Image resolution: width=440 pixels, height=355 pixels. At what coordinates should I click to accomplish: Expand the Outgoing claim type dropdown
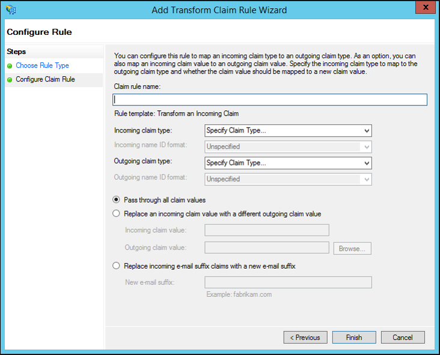[x=288, y=163]
